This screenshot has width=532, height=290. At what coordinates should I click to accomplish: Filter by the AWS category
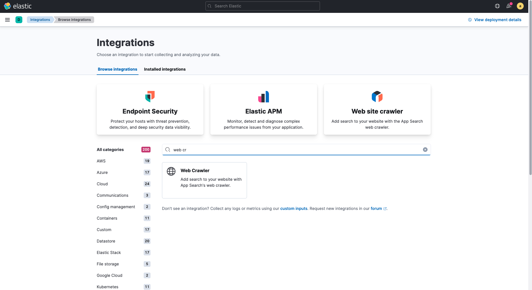click(x=101, y=161)
